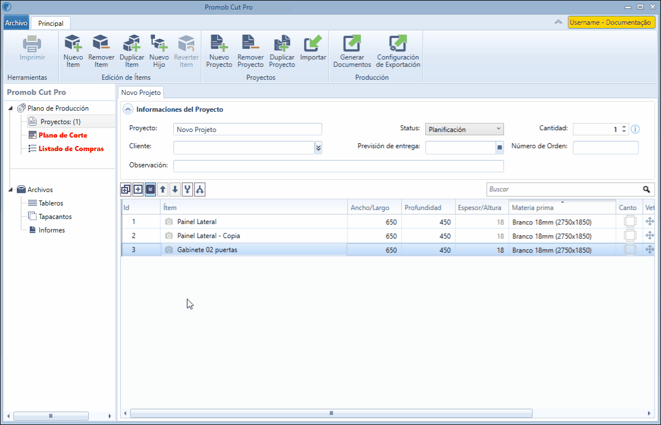This screenshot has width=661, height=425.
Task: Select the Gabinete 02 puertas item text
Action: coord(207,250)
